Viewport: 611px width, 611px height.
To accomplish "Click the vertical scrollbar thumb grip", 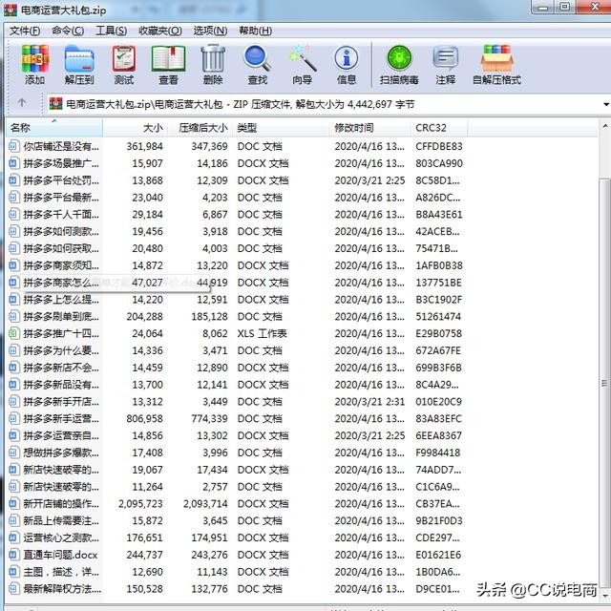I will [604, 384].
